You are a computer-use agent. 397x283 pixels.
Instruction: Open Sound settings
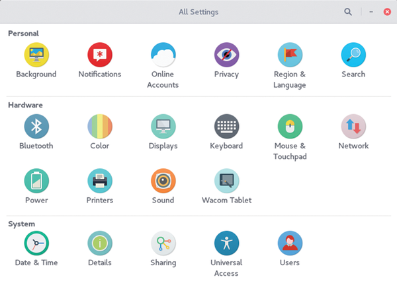(x=163, y=181)
